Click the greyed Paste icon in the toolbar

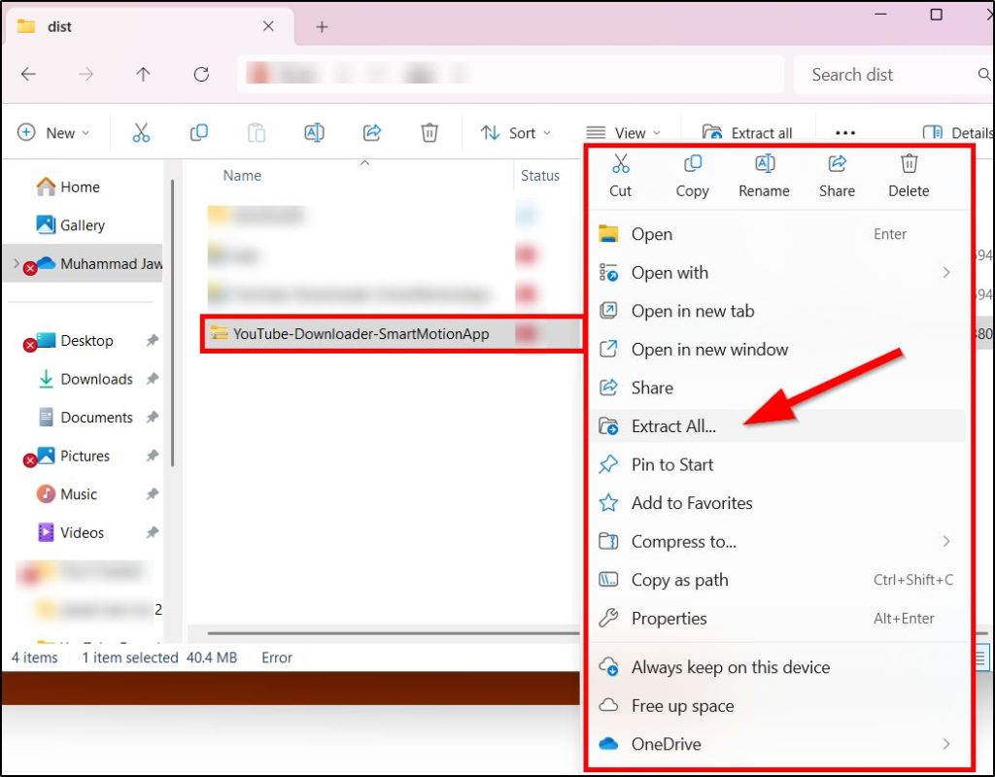tap(257, 132)
